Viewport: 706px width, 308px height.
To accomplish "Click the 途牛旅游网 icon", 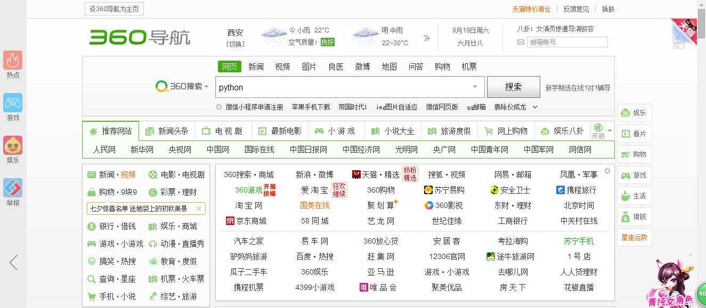I will coord(491,256).
